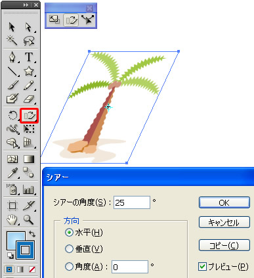Select the Pencil tool

[29, 85]
